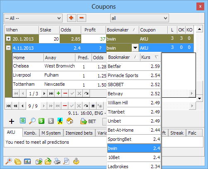Select Pinnacle Sports in bookmaker list
The width and height of the screenshot is (208, 169).
tap(134, 75)
